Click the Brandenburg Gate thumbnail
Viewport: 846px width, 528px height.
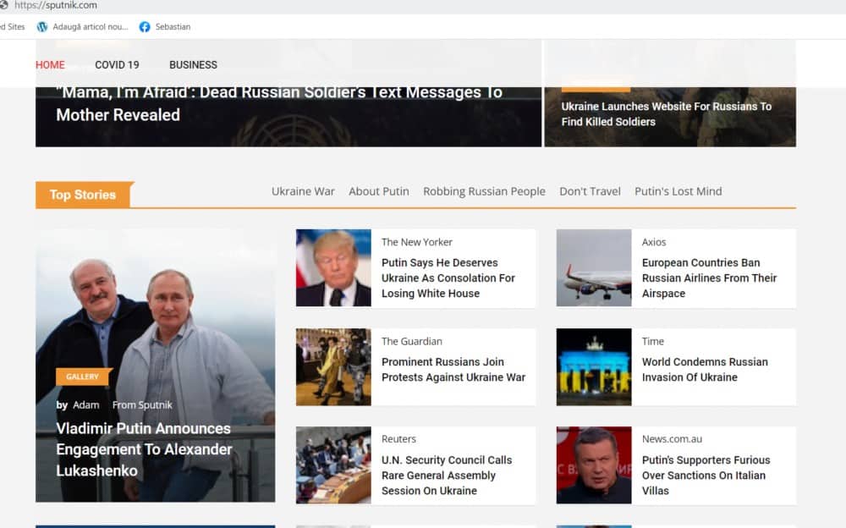tap(594, 367)
